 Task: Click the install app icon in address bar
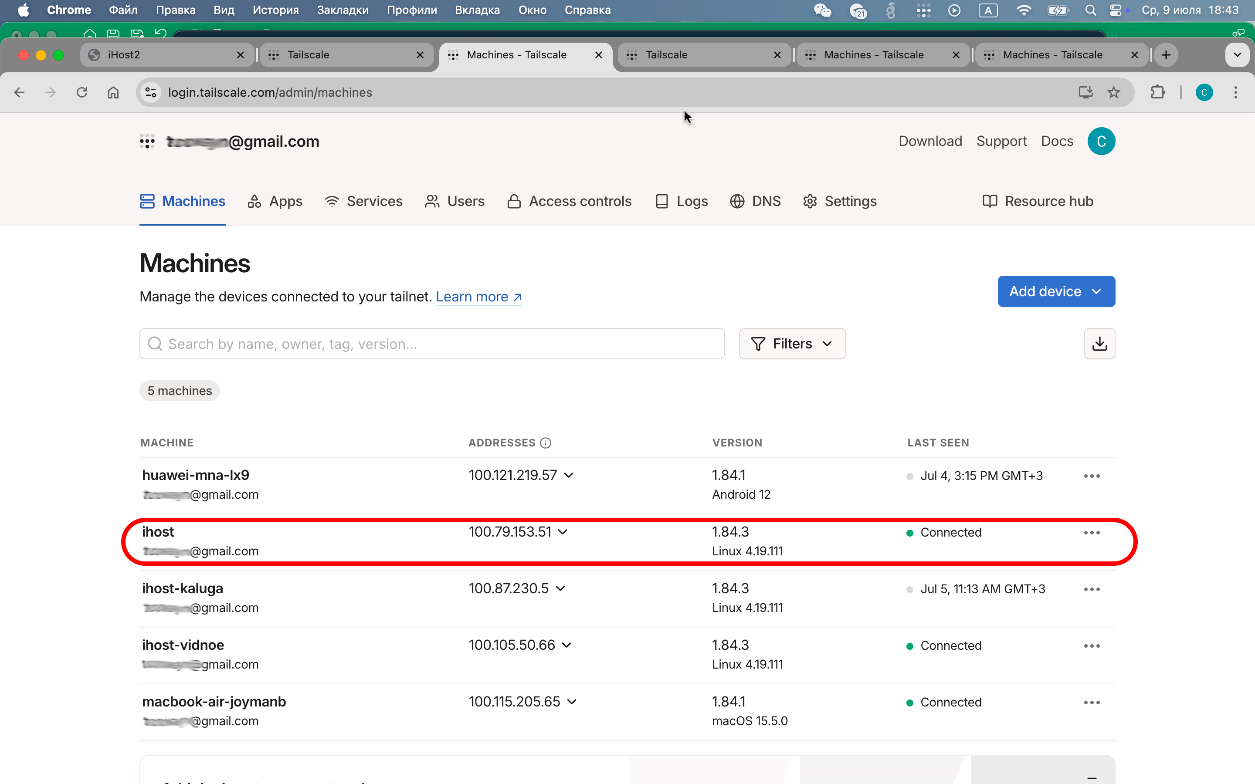pos(1085,92)
